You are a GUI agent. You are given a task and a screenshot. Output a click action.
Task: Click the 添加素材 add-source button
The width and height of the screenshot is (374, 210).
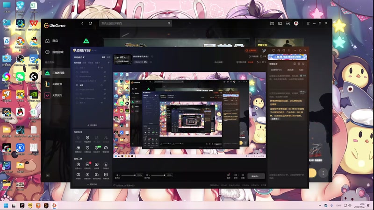click(92, 125)
